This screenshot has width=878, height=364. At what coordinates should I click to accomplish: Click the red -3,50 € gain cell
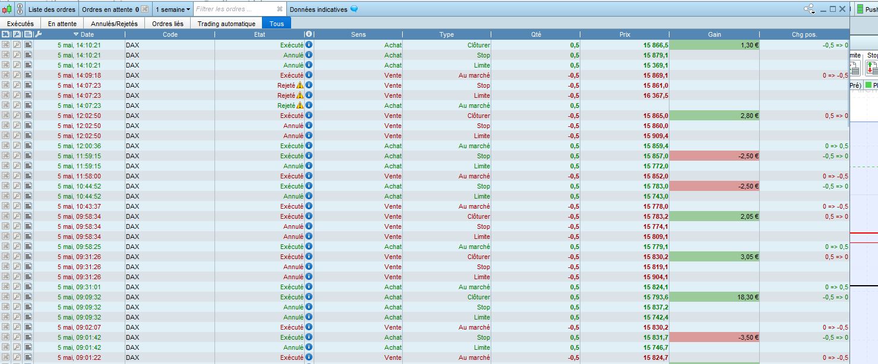(715, 337)
